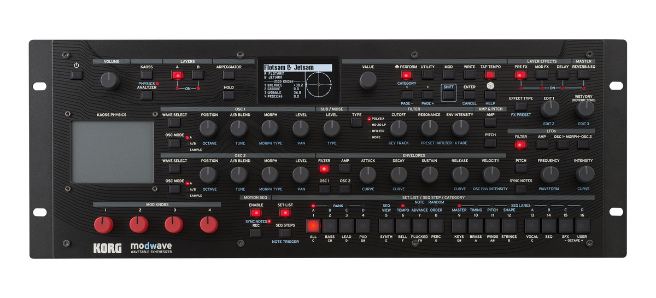
Task: Tap step button 10 labeled BRASS
Action: pyautogui.click(x=476, y=226)
